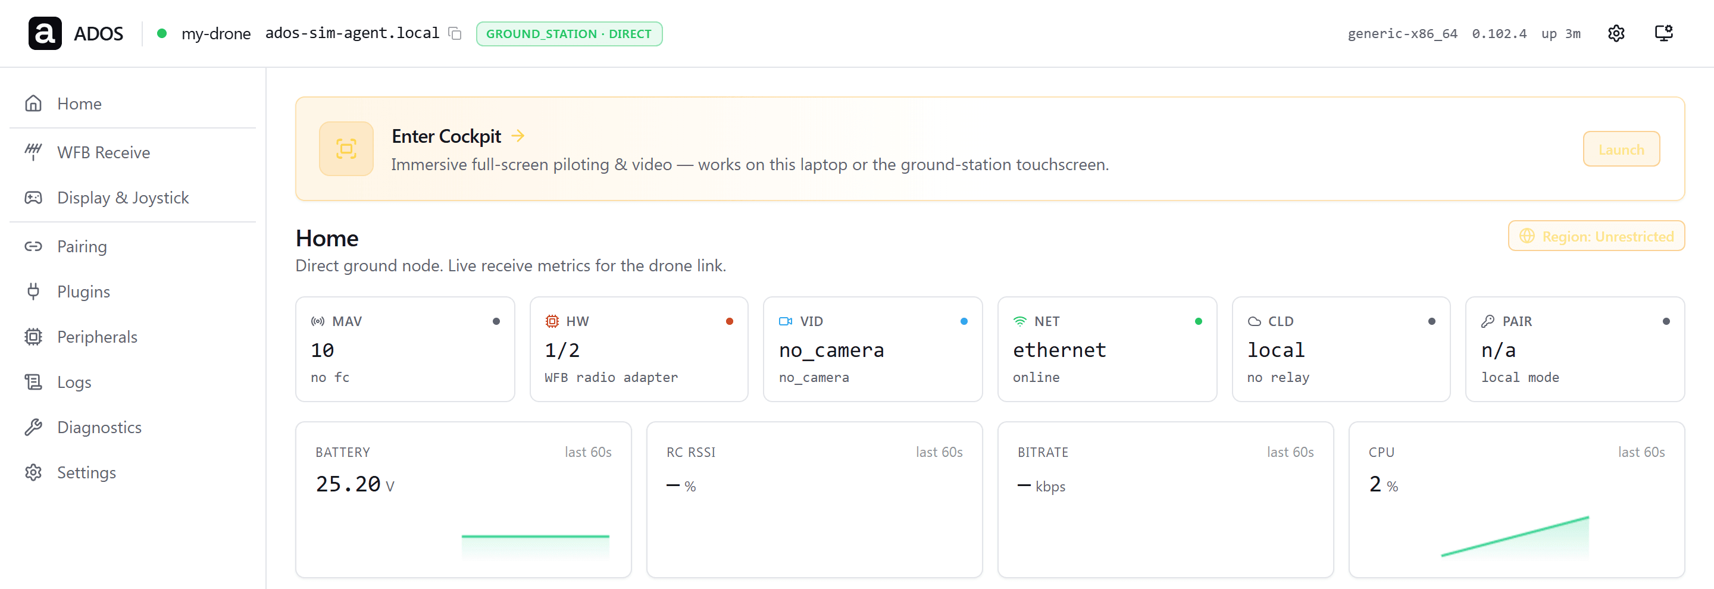Viewport: 1714px width, 589px height.
Task: Click the 0.102.4 version text
Action: (x=1499, y=33)
